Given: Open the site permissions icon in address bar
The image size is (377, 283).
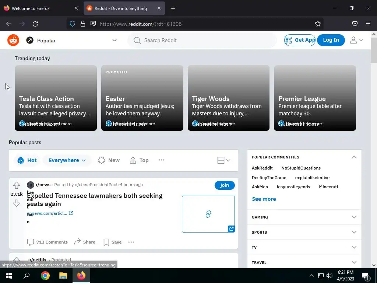Looking at the screenshot, I should (93, 24).
